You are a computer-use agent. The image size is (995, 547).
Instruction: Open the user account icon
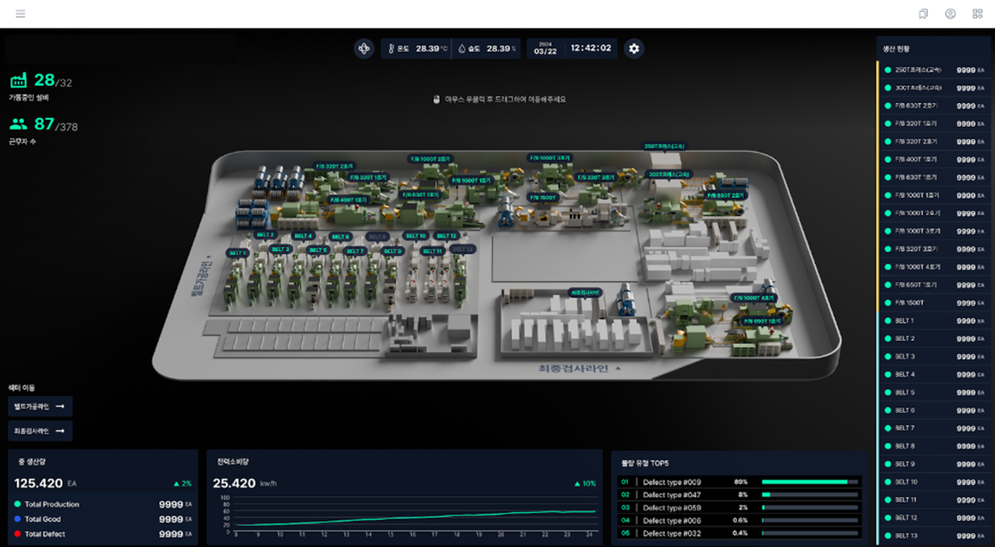[950, 14]
